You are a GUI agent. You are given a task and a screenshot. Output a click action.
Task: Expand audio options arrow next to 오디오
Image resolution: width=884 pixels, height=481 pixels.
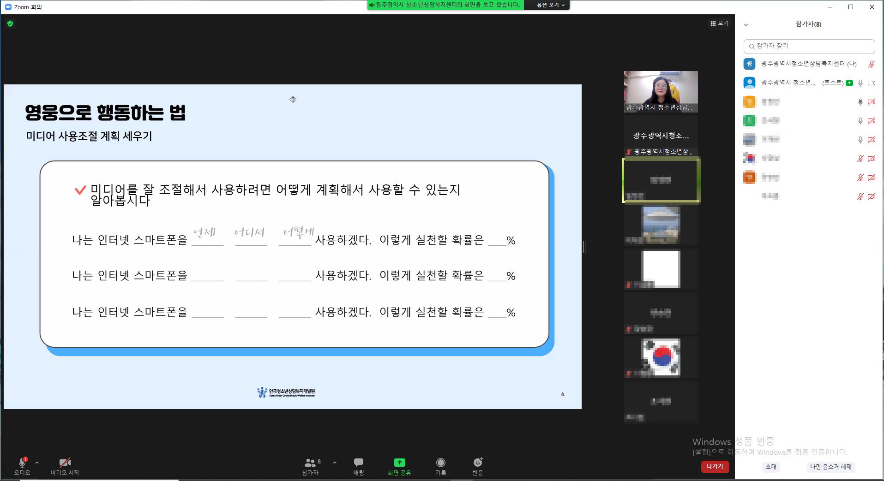37,463
